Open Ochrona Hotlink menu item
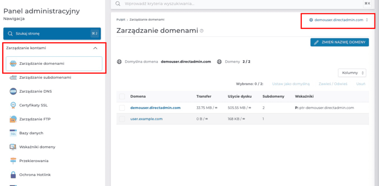The image size is (379, 186). (35, 174)
